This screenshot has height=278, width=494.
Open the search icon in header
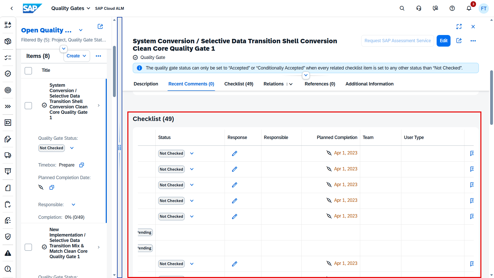coord(402,8)
